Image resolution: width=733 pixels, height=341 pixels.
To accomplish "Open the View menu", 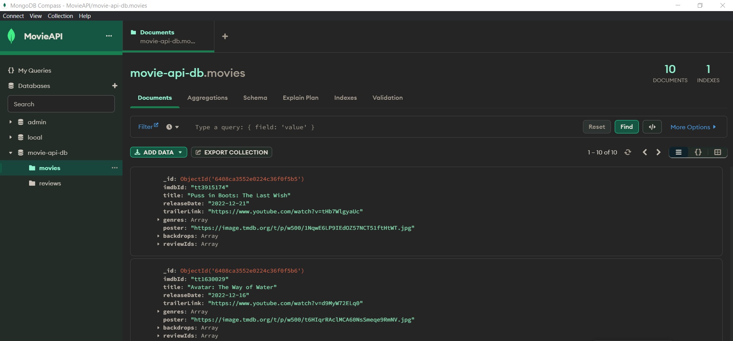I will (x=36, y=16).
